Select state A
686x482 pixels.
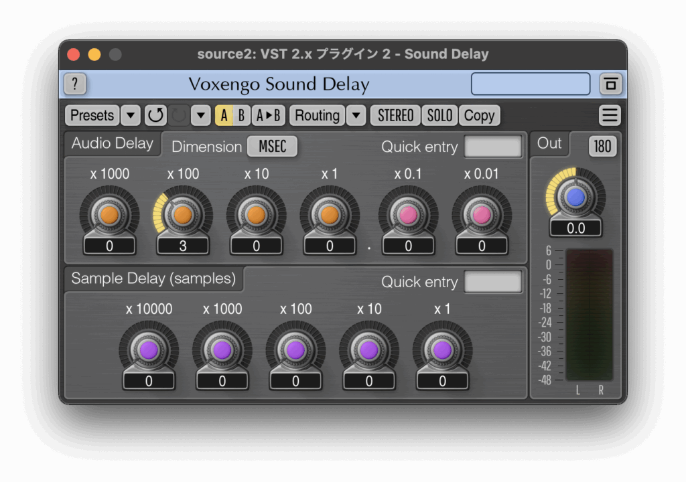[x=224, y=115]
